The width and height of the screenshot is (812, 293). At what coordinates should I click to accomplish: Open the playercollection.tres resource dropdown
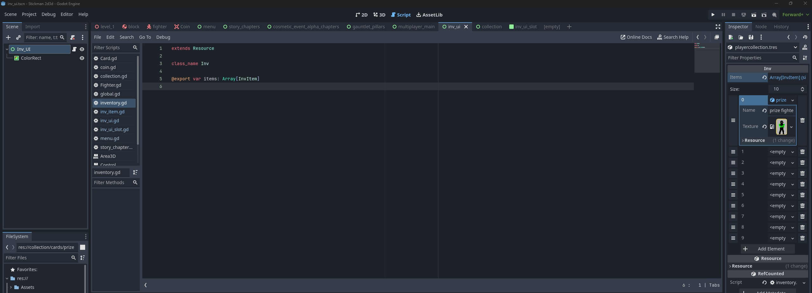coord(795,47)
